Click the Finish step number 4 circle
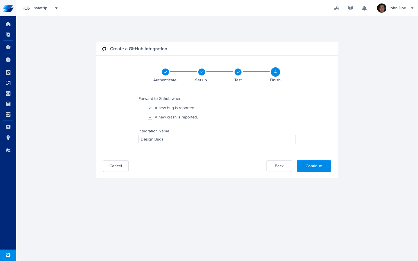 point(275,72)
